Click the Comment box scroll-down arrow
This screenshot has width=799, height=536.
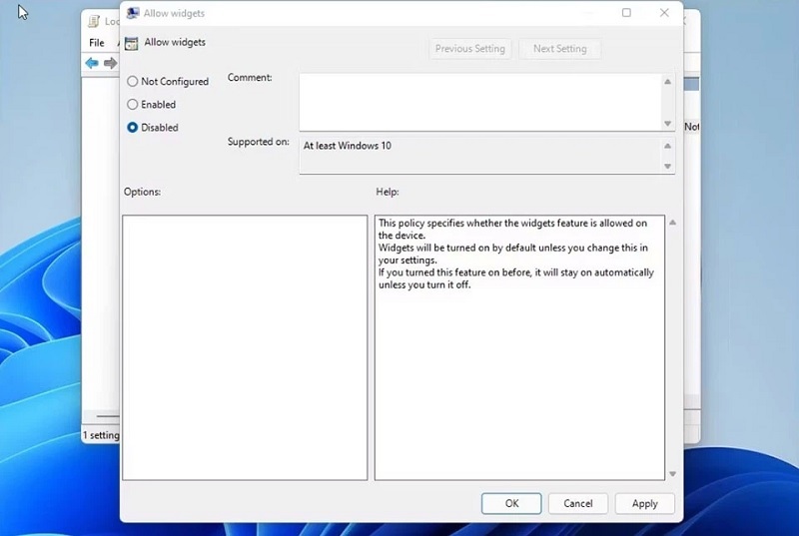click(668, 123)
